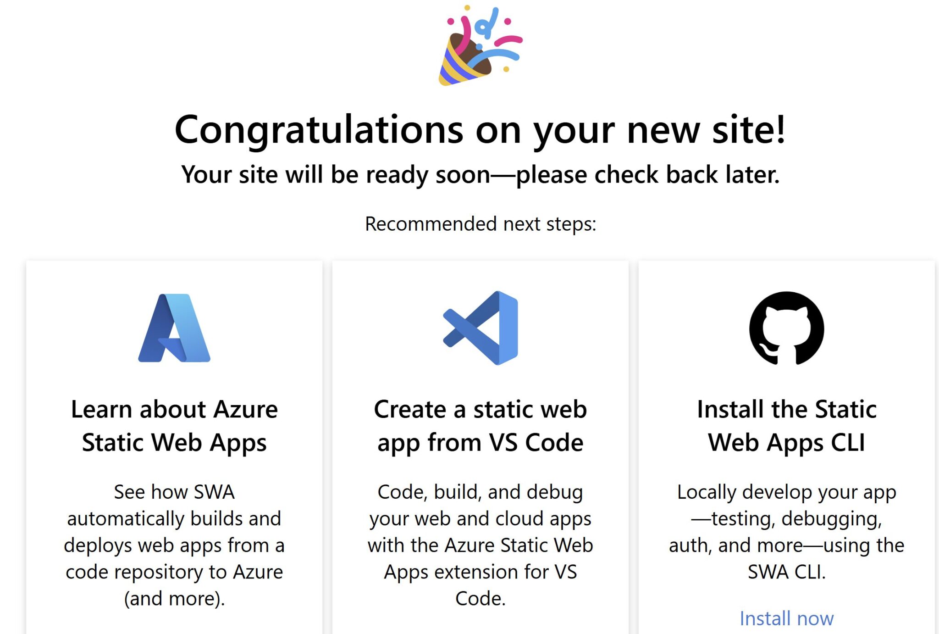Select the "Create a static web app from VS Code" title
939x634 pixels.
[x=481, y=426]
